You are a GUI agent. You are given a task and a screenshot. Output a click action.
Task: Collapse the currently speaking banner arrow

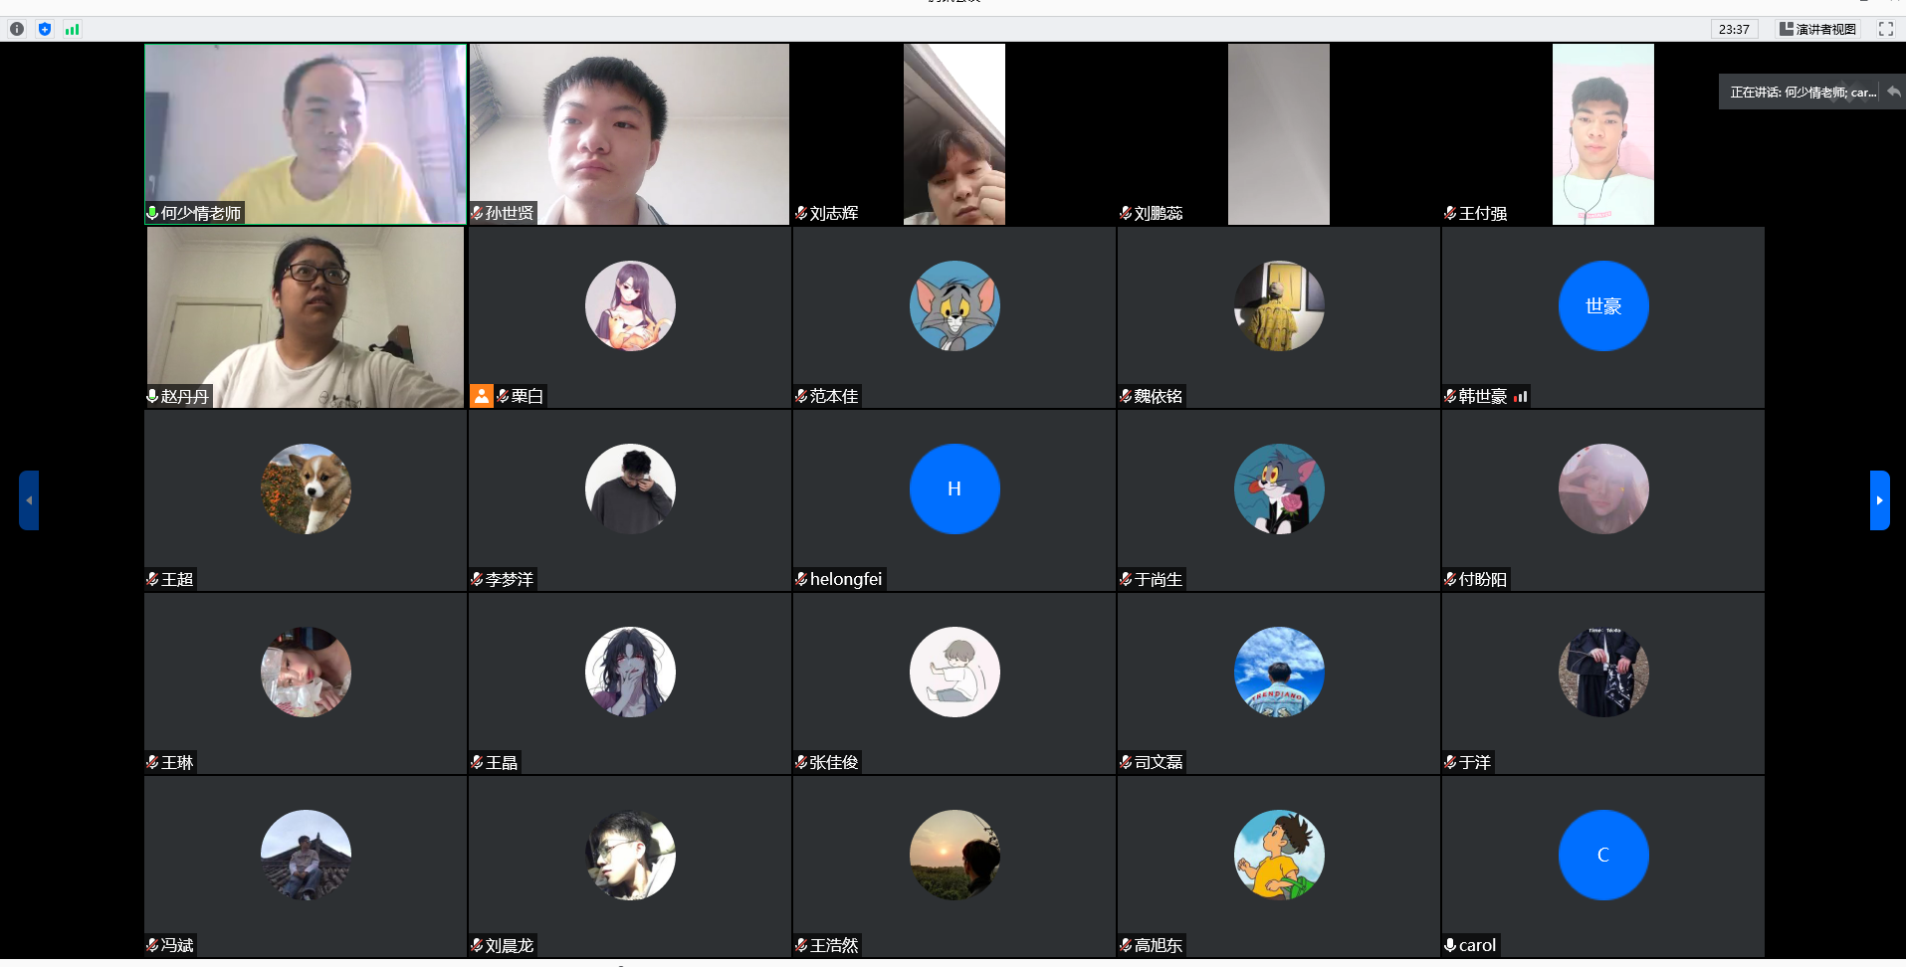1893,92
